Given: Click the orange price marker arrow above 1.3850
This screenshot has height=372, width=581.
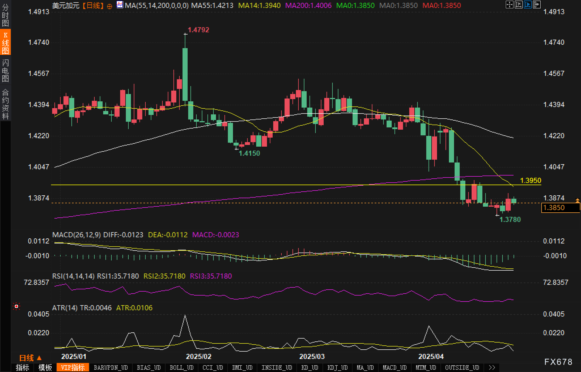Looking at the screenshot, I should tap(577, 200).
